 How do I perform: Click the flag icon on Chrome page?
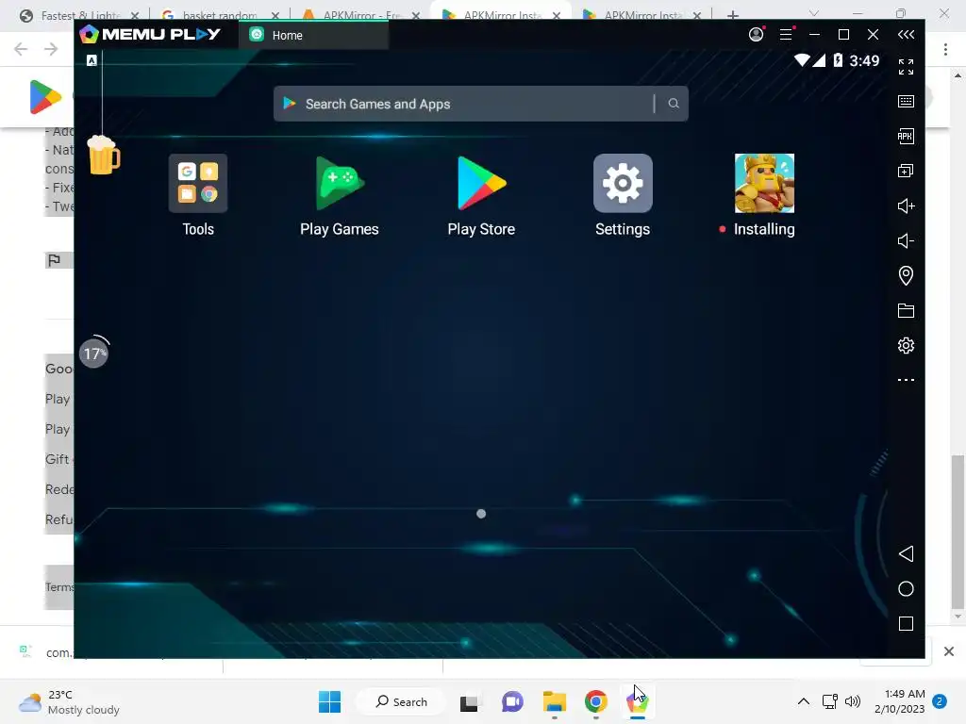(54, 260)
